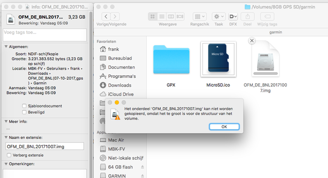Click the garmin path bar label
This screenshot has width=328, height=178.
click(x=276, y=32)
